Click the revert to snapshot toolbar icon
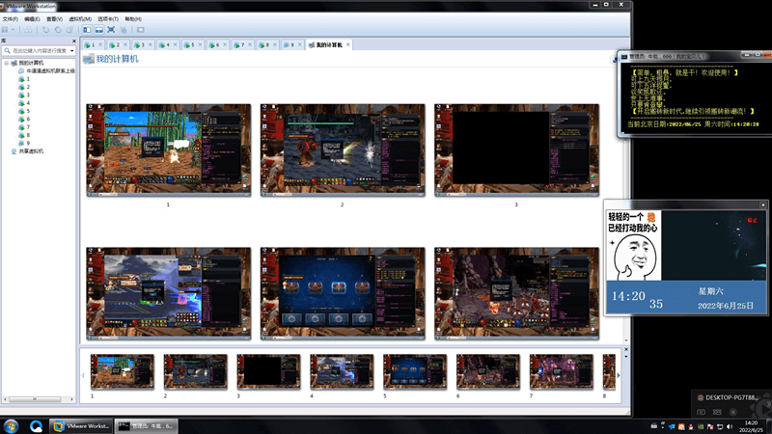The image size is (772, 434). pyautogui.click(x=58, y=30)
